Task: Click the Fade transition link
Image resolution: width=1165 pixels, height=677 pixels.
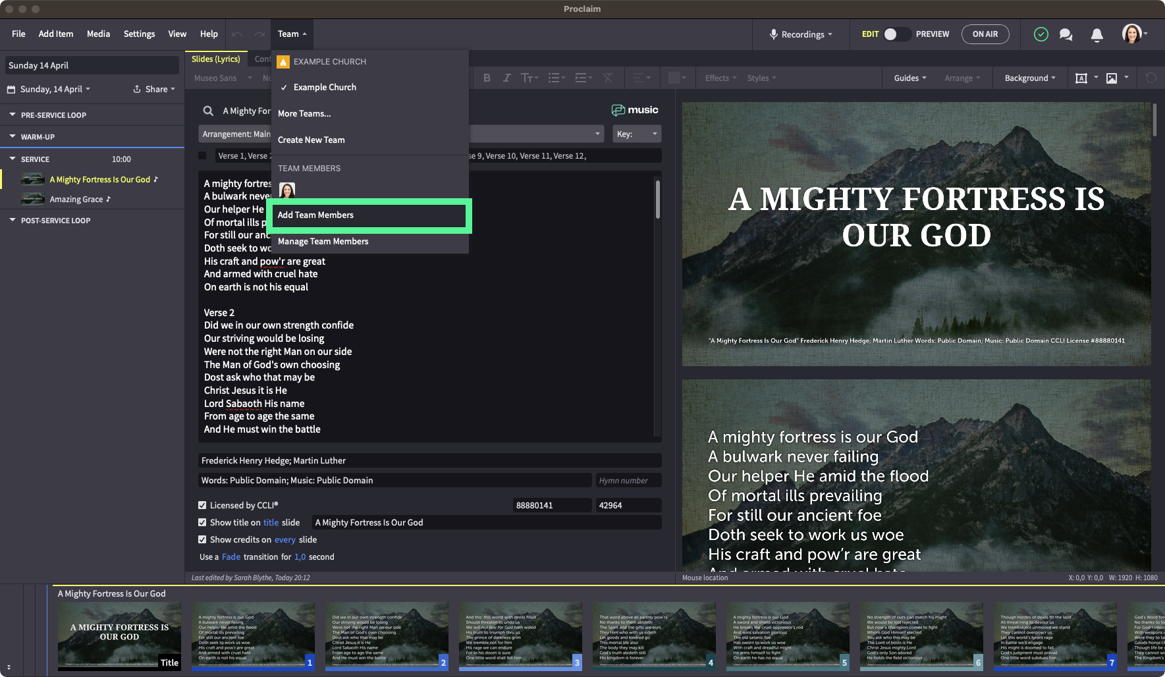Action: 231,556
